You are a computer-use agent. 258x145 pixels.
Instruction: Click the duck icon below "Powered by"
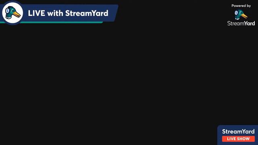click(x=241, y=14)
